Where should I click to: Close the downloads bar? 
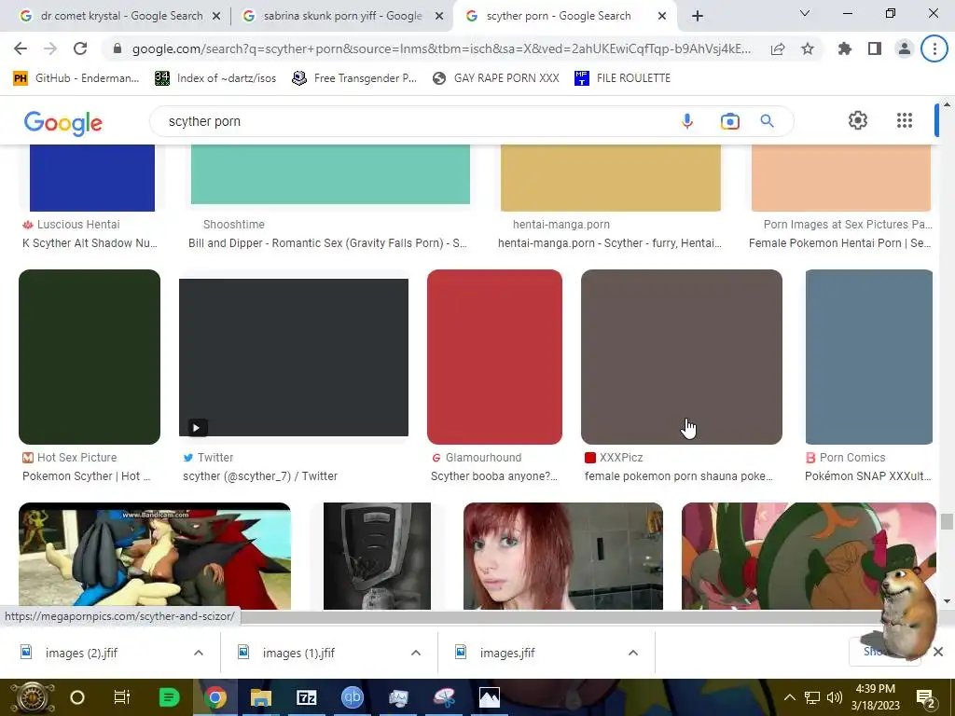click(x=938, y=652)
